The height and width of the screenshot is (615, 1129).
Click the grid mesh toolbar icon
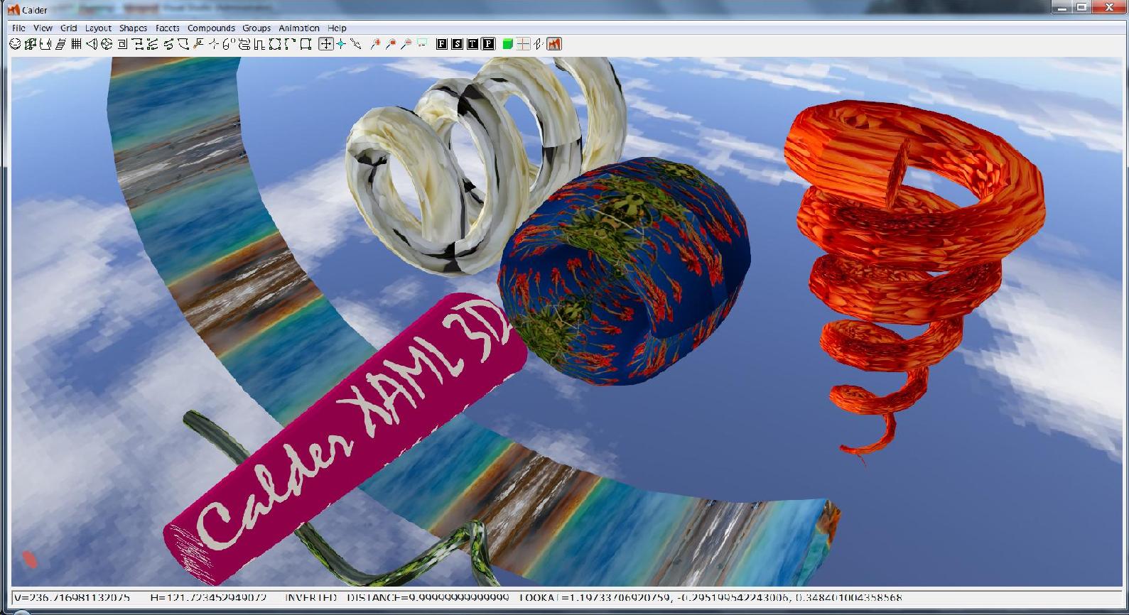pos(76,44)
